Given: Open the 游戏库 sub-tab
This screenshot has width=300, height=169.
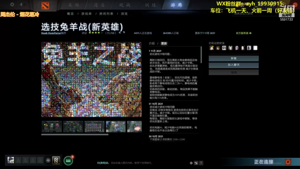Looking at the screenshot, I should 87,14.
